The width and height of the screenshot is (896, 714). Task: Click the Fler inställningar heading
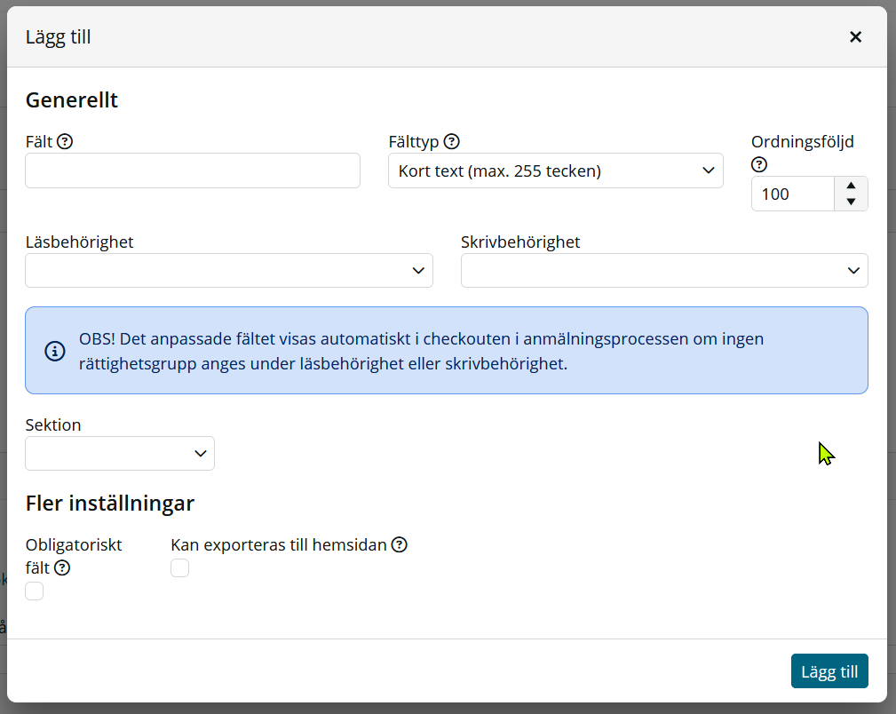(x=110, y=503)
